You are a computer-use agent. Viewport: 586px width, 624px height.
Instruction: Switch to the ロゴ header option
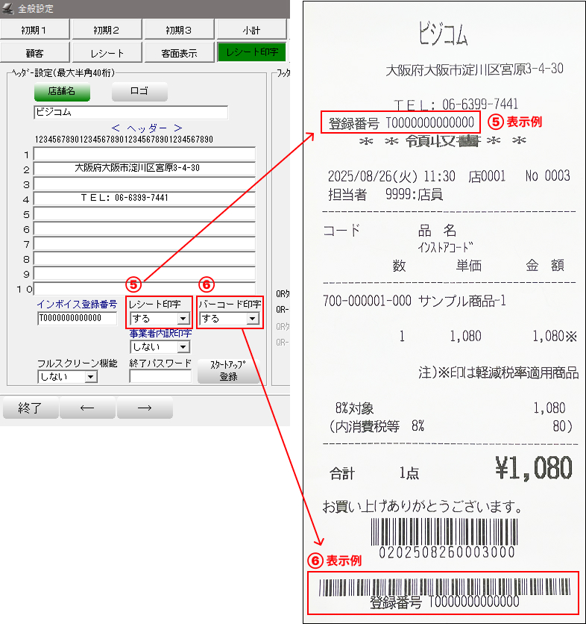(139, 91)
